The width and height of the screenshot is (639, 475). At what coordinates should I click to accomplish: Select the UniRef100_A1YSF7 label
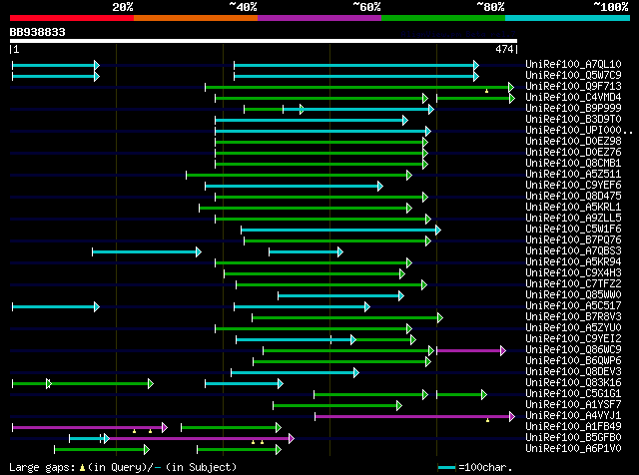click(573, 405)
